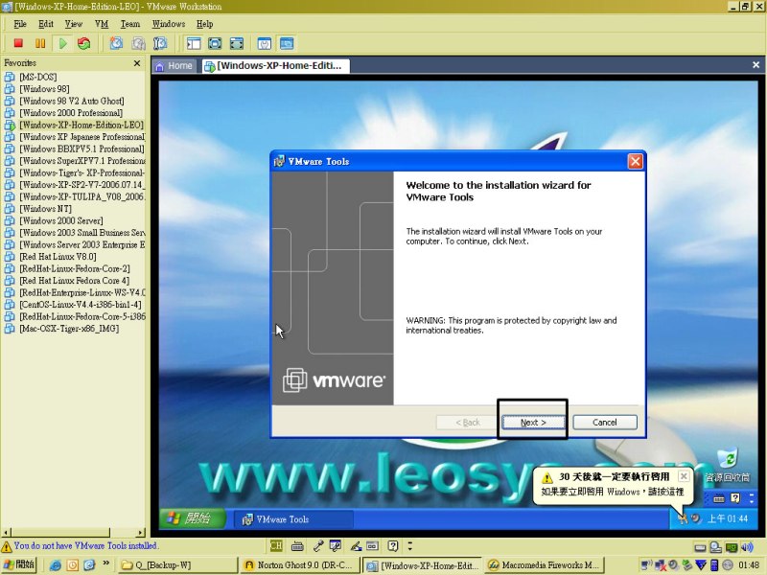This screenshot has height=575, width=767.
Task: Click Cancel in VMware Tools wizard
Action: (605, 422)
